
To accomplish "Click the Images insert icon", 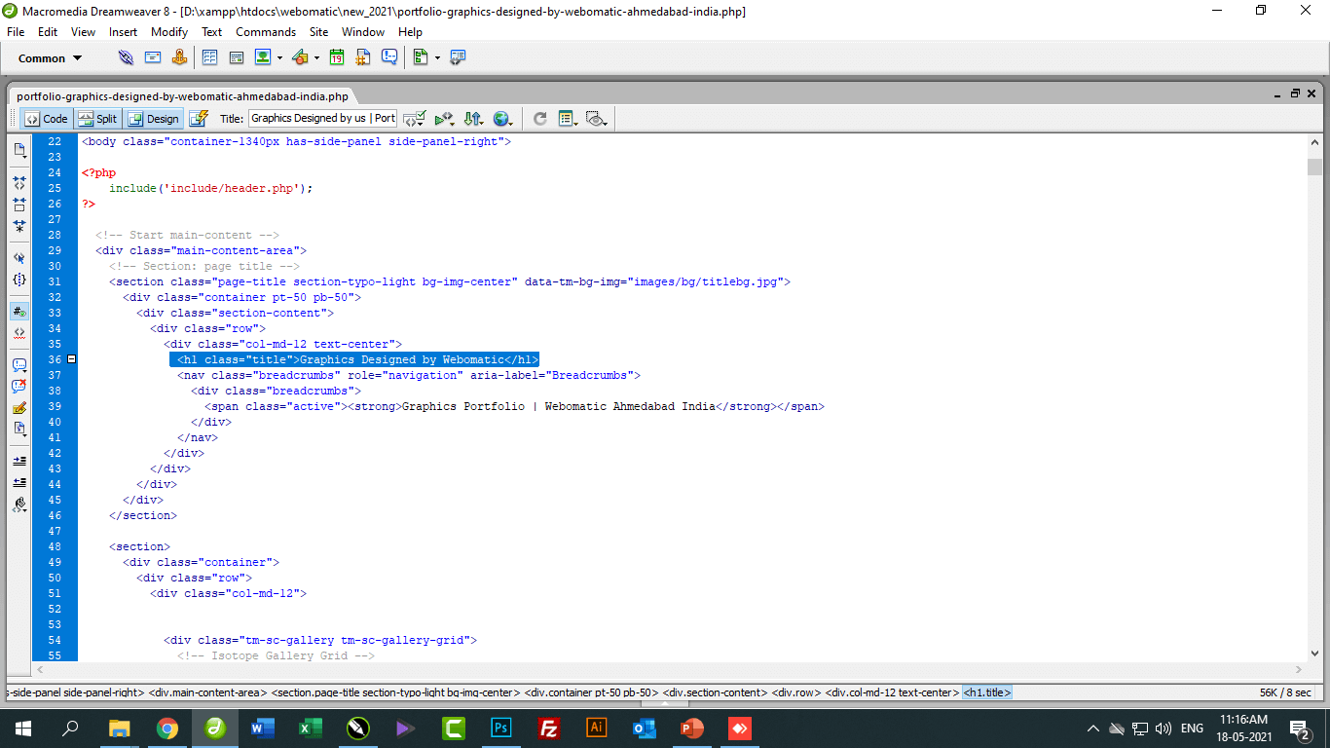I will click(x=263, y=57).
